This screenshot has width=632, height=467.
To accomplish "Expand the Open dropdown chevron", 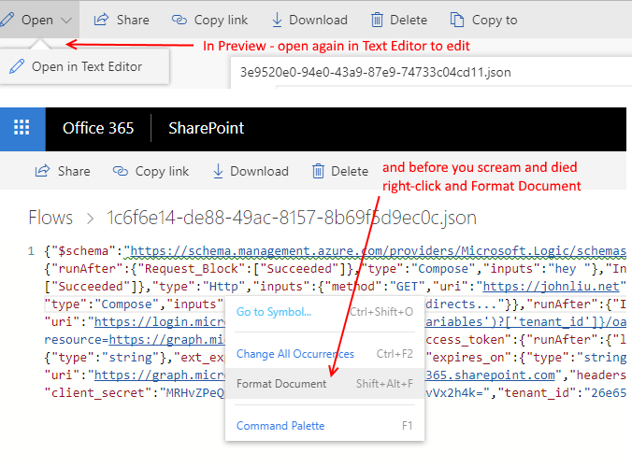I will [x=65, y=20].
